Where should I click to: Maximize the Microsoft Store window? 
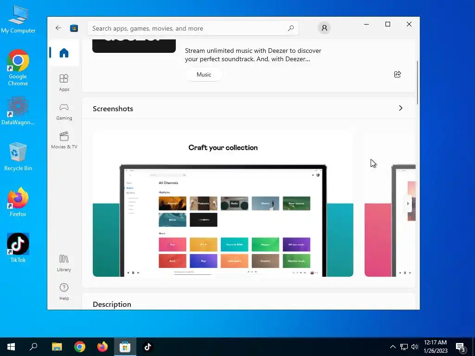[x=387, y=24]
